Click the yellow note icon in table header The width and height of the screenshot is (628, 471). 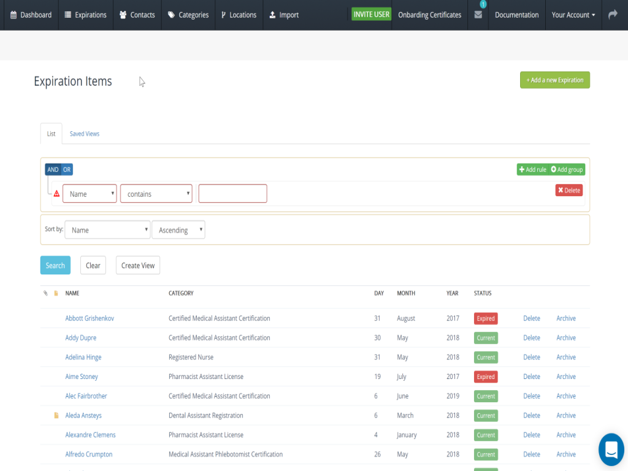[55, 293]
